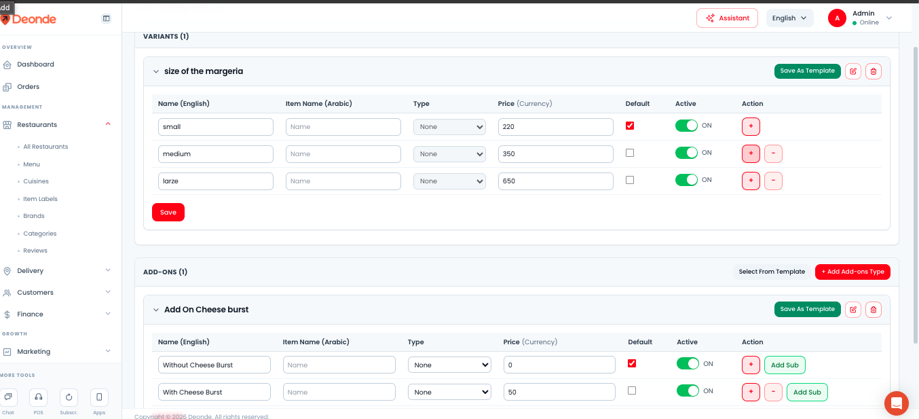This screenshot has width=919, height=419.
Task: Click the Name (English) field containing 'larze'
Action: 216,181
